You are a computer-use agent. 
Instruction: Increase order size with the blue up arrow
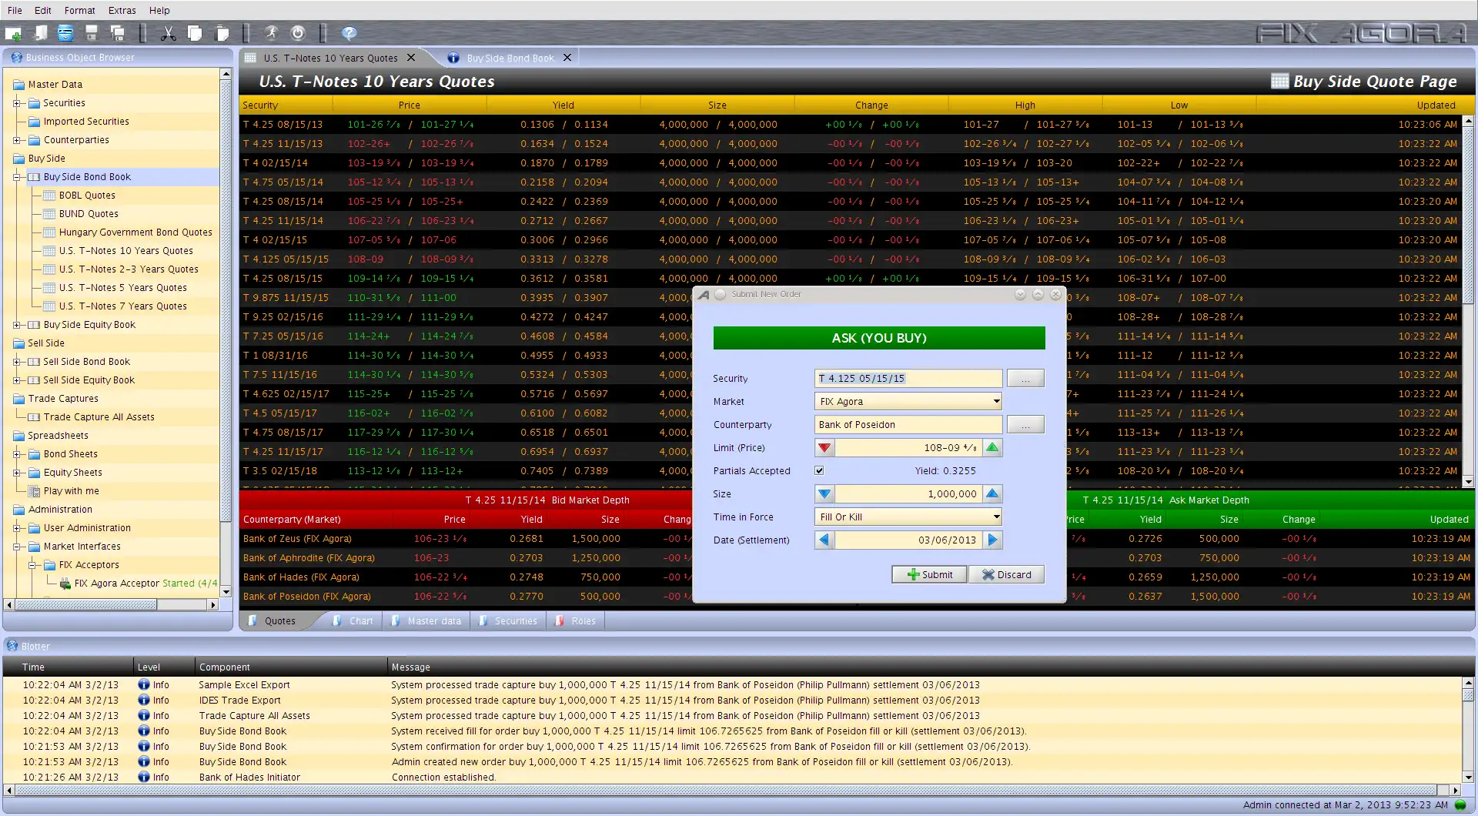click(x=992, y=494)
